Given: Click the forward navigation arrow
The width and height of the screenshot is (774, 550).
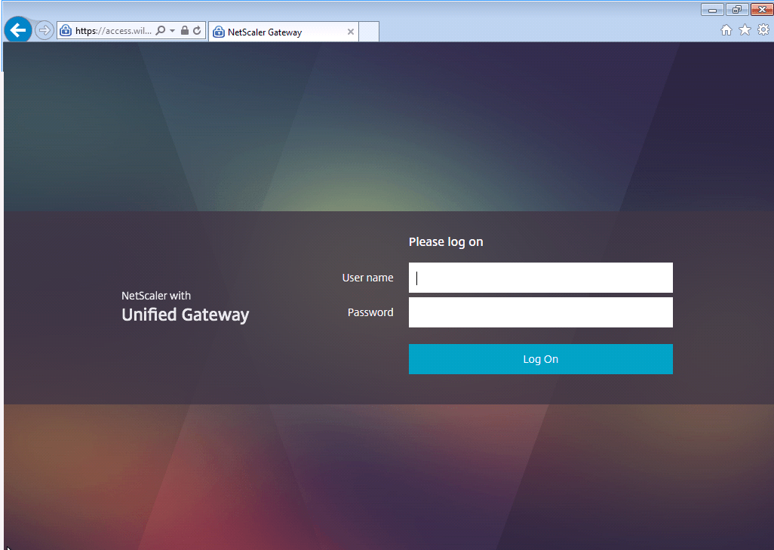Looking at the screenshot, I should (44, 30).
